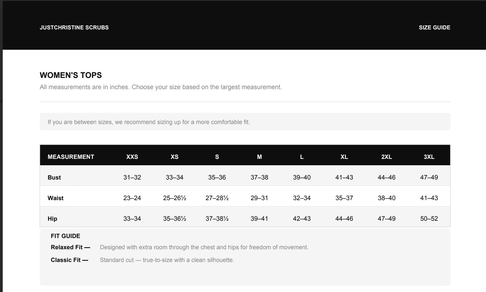The image size is (486, 292).
Task: Select the waist 41–43 cell for 3XL
Action: pyautogui.click(x=429, y=198)
